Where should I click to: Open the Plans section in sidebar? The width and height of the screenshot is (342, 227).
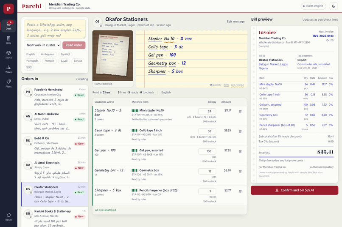8,84
